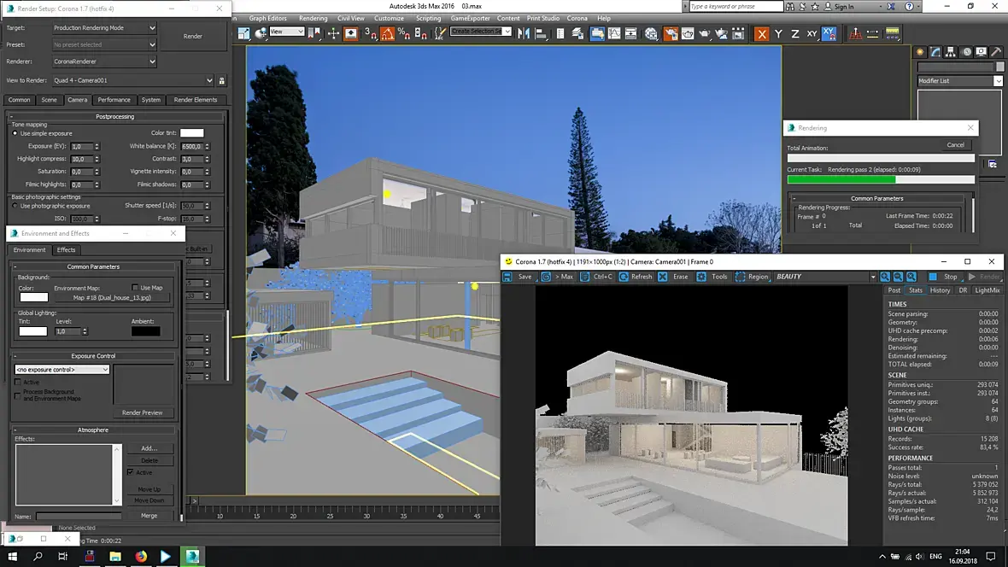Click the Ctrl+C copy icon in VFB
The width and height of the screenshot is (1008, 567).
[584, 277]
